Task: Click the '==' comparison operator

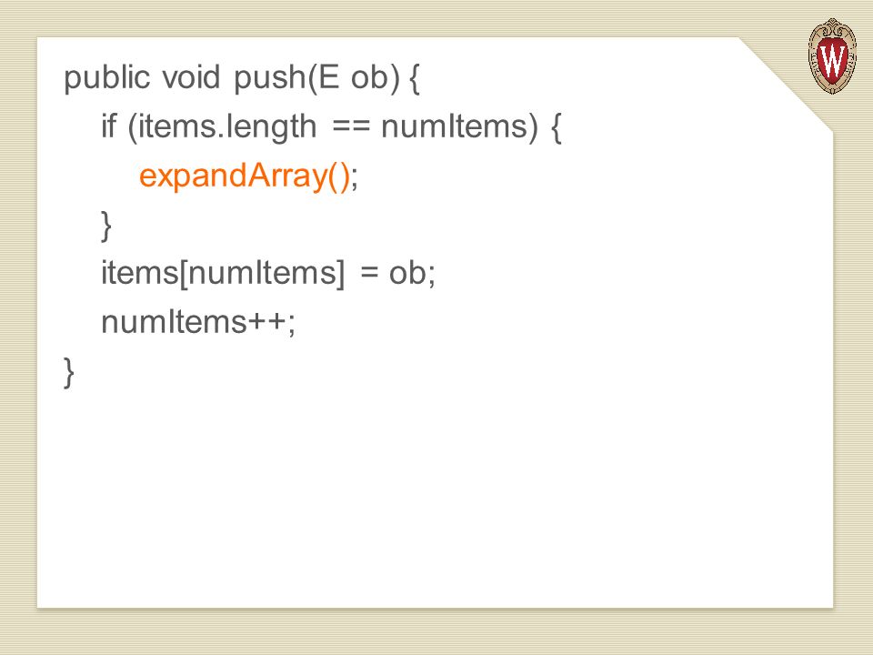Action: (351, 127)
